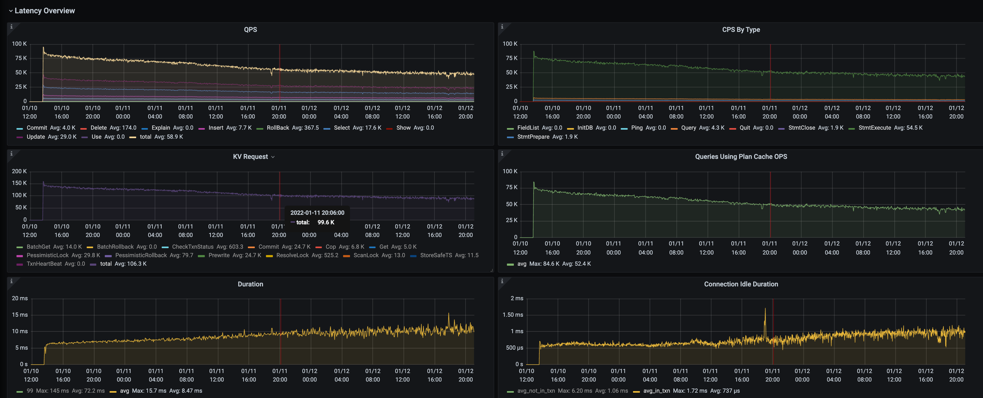Toggle the StmtExecute series in CPS By Type legend
The image size is (983, 398).
coord(874,128)
